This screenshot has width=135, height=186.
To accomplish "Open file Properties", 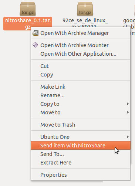I will tap(81, 175).
